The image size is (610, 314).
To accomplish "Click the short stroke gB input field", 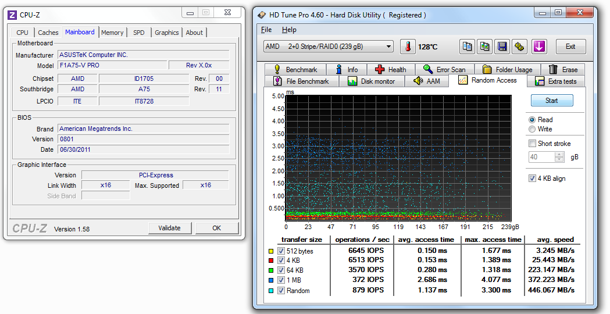I will (541, 157).
